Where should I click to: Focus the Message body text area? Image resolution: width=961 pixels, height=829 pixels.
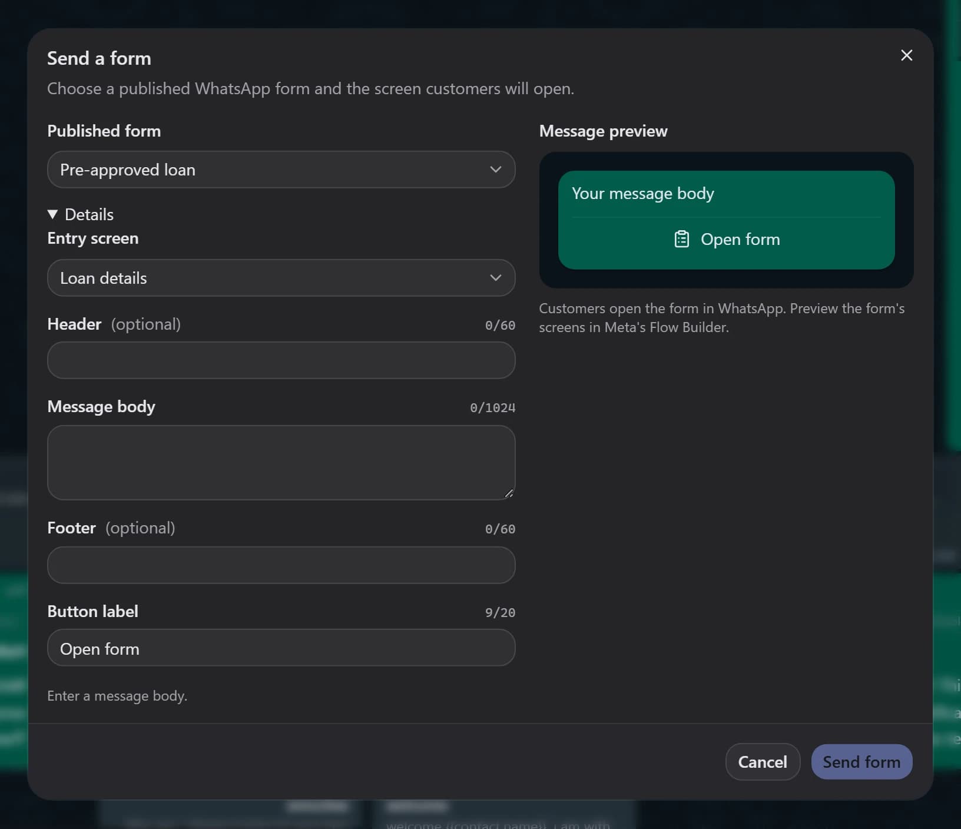coord(281,463)
